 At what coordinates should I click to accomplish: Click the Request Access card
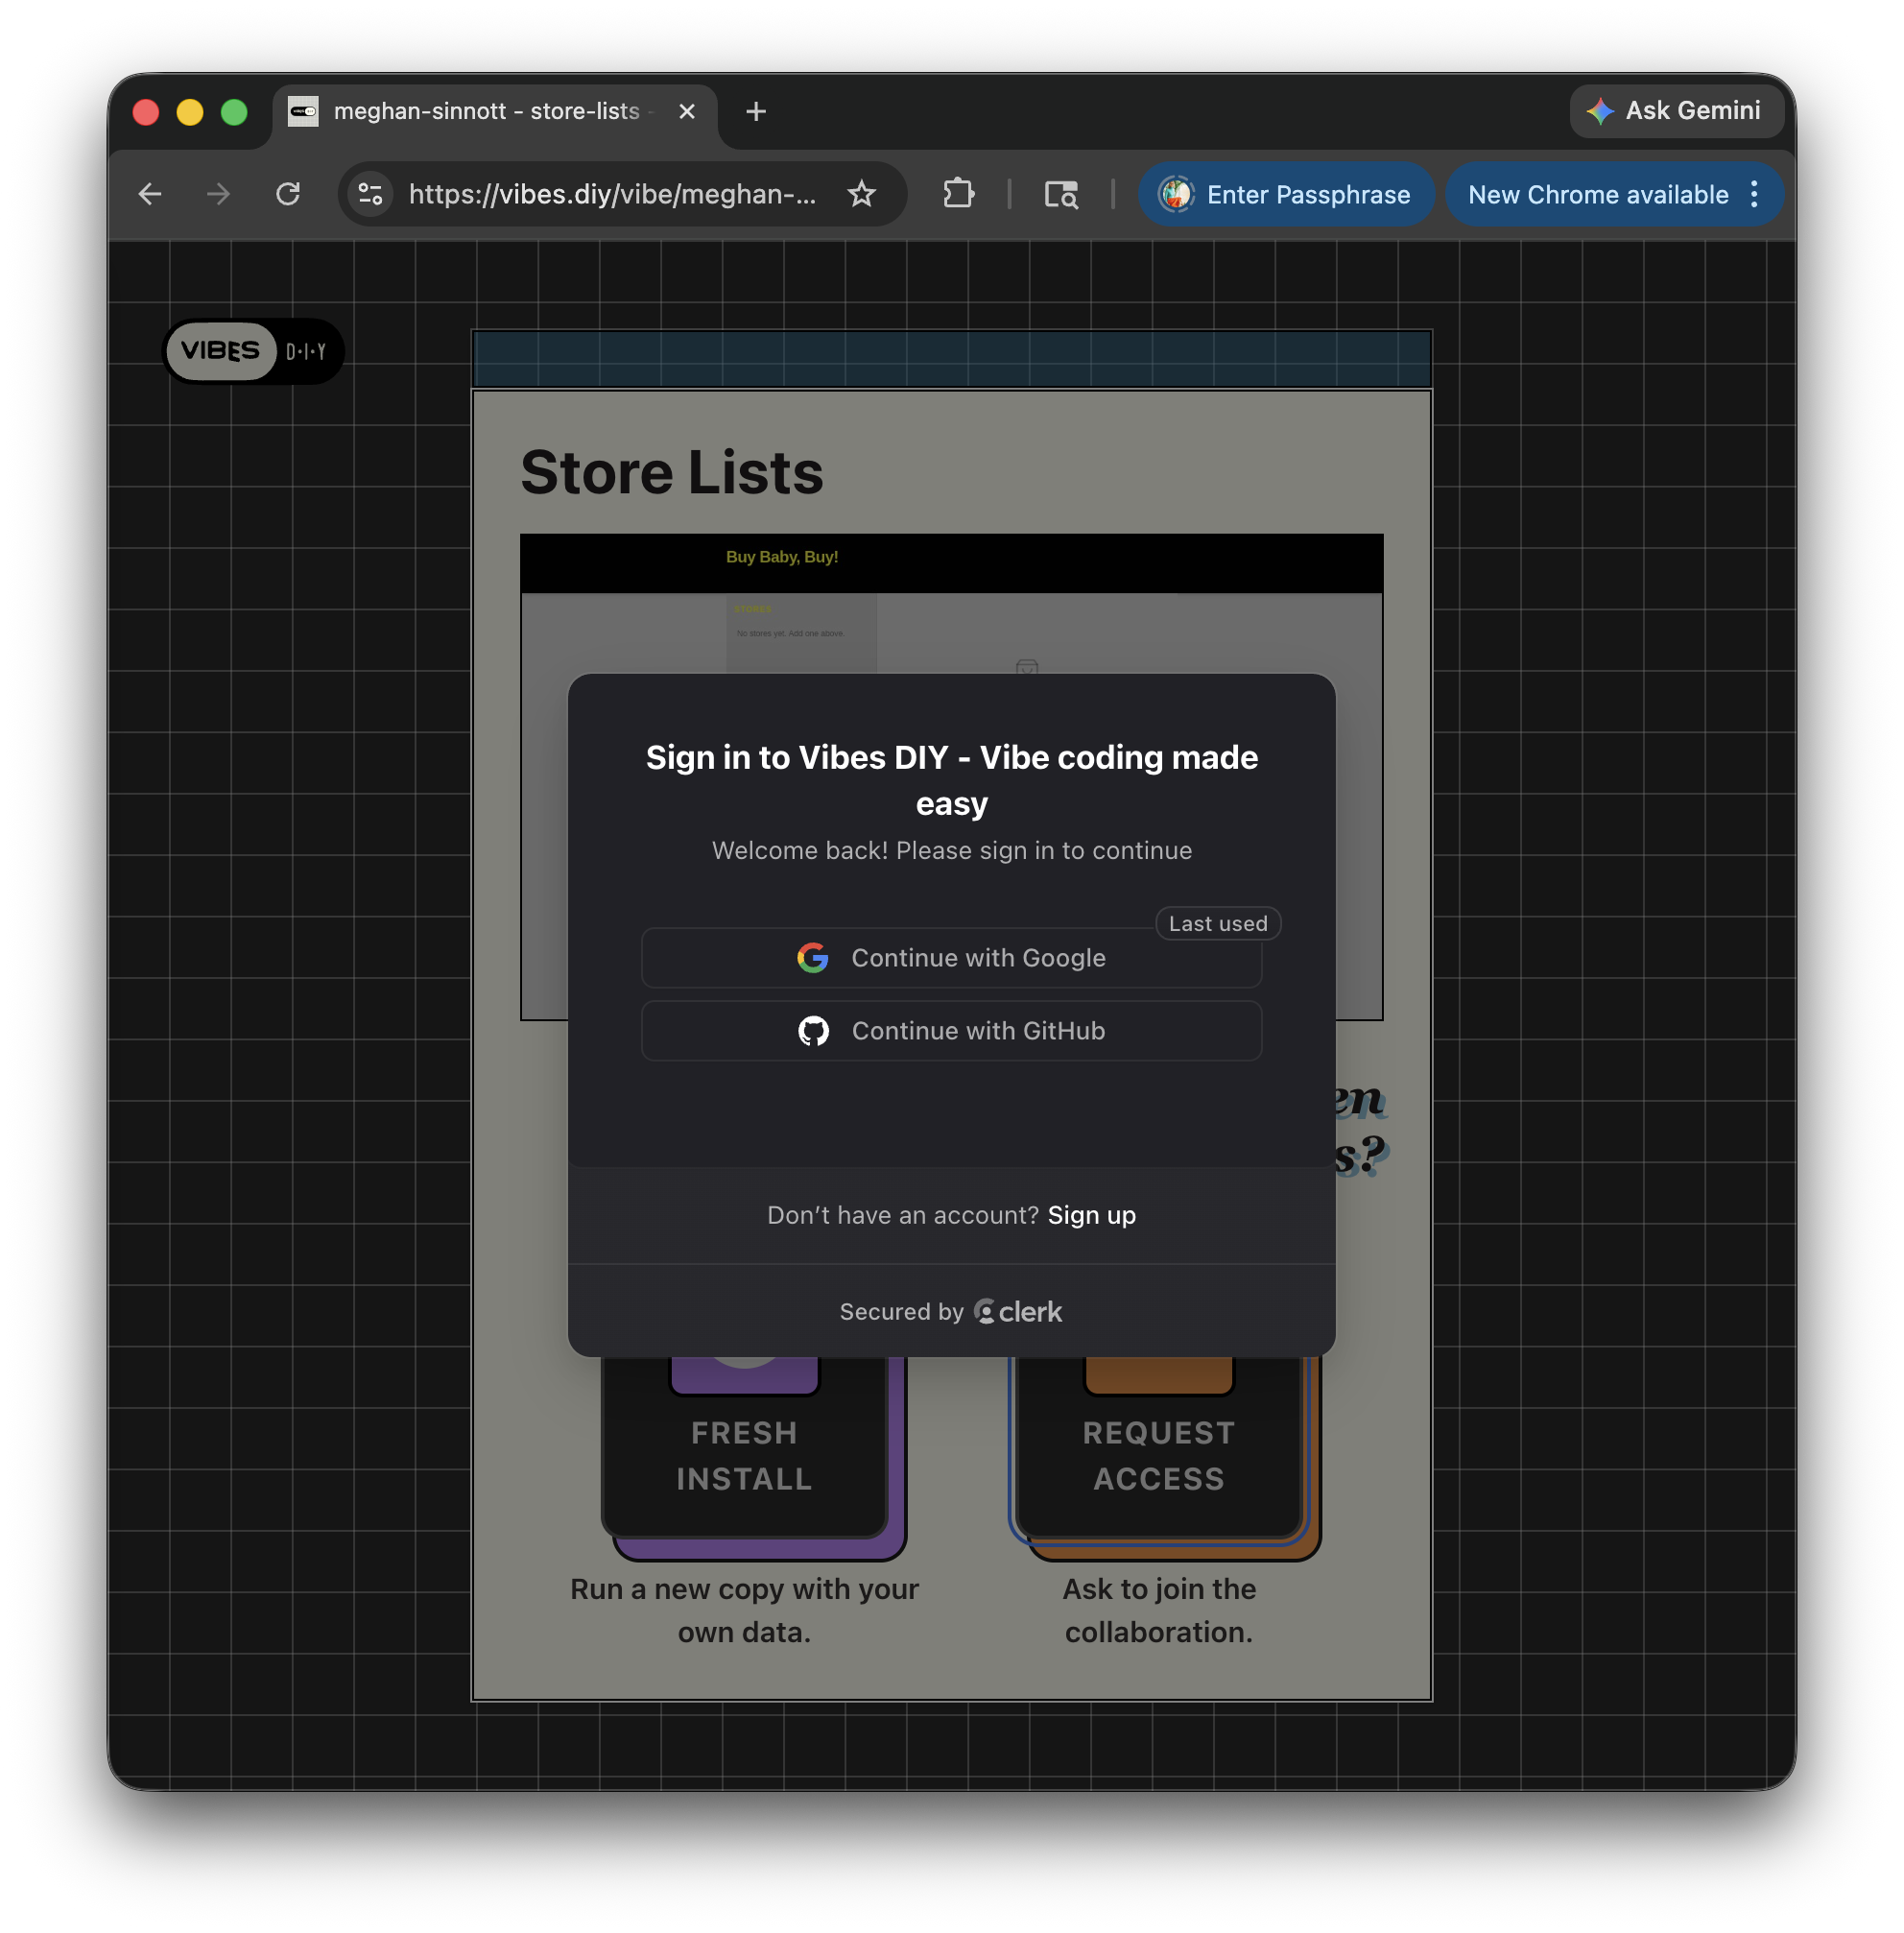coord(1160,1448)
